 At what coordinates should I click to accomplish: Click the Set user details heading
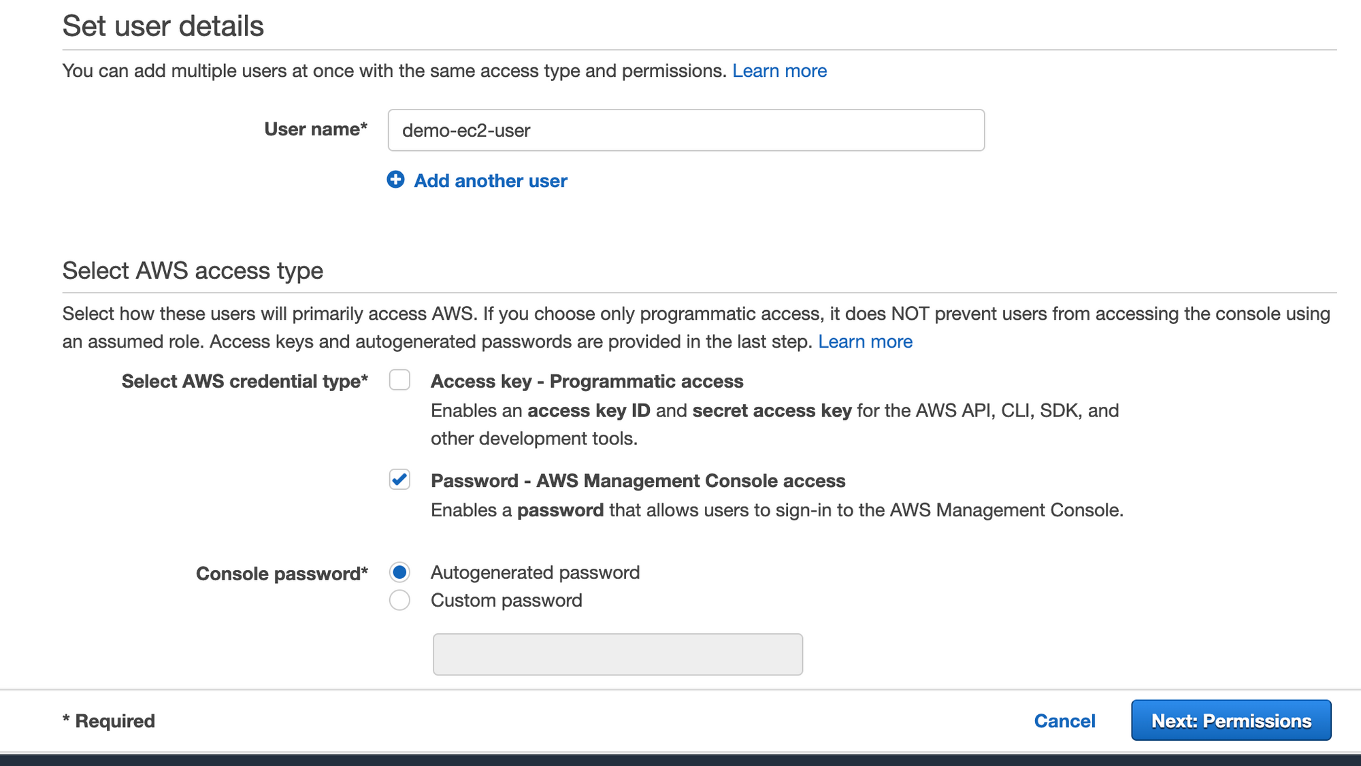point(163,27)
